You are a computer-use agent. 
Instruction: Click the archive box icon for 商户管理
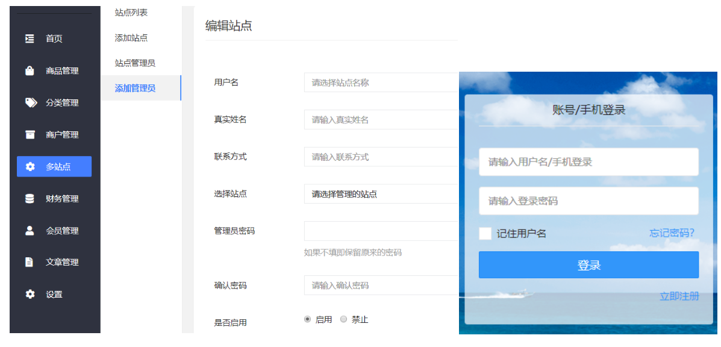pos(30,135)
